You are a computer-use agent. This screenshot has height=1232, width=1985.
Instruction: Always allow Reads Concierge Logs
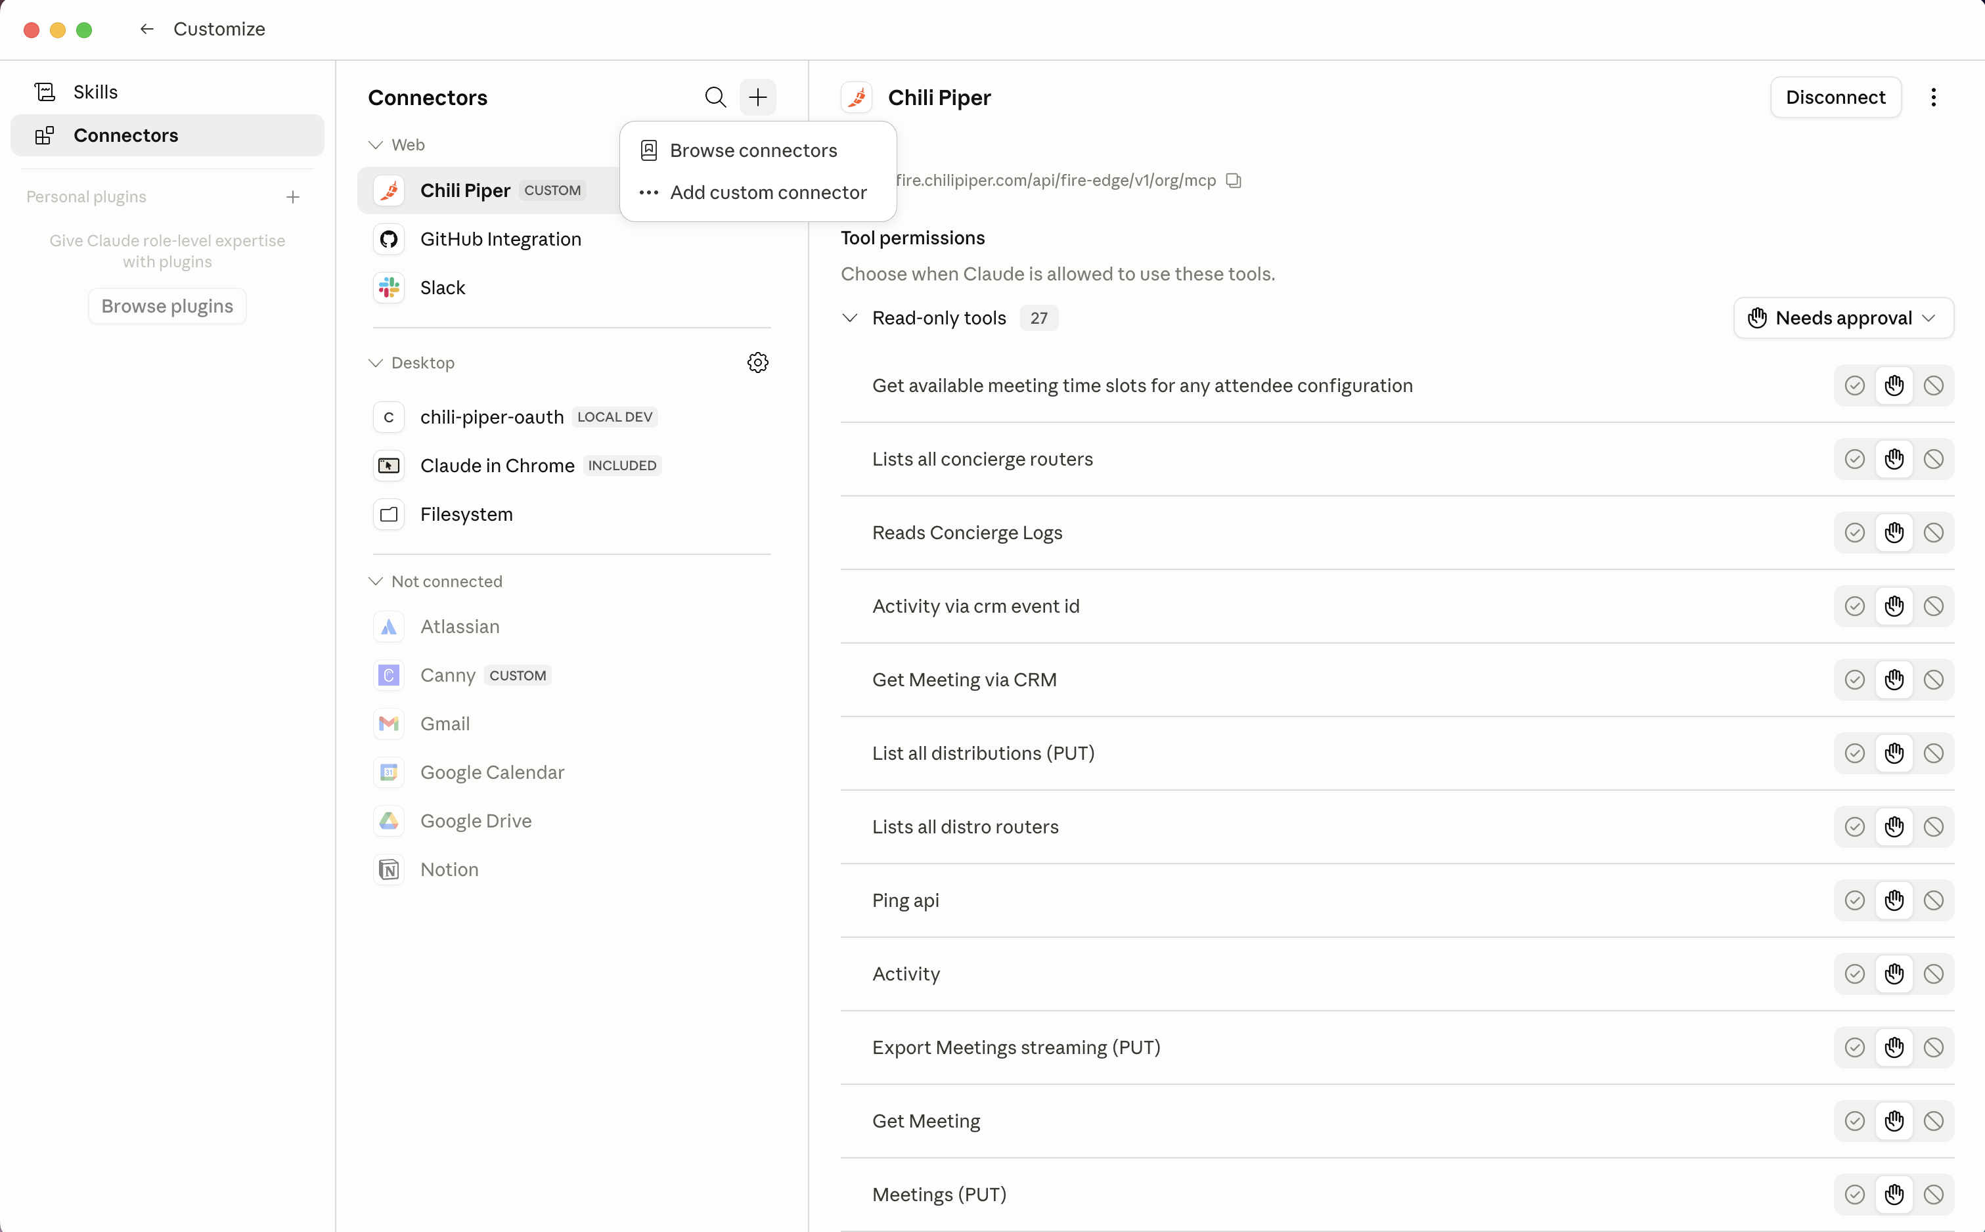click(x=1855, y=533)
